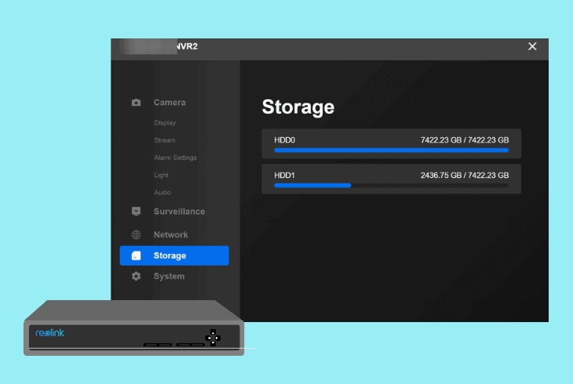Click the HDD1 usage progress bar
The height and width of the screenshot is (384, 573).
[x=392, y=186]
